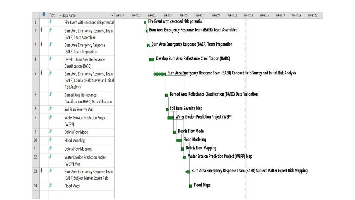Select the Fire Event Gantt bar
The height and width of the screenshot is (200, 355).
(145, 22)
